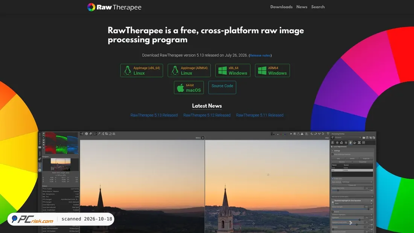
Task: Select the crop tool in editor toolbar
Action: (107, 134)
